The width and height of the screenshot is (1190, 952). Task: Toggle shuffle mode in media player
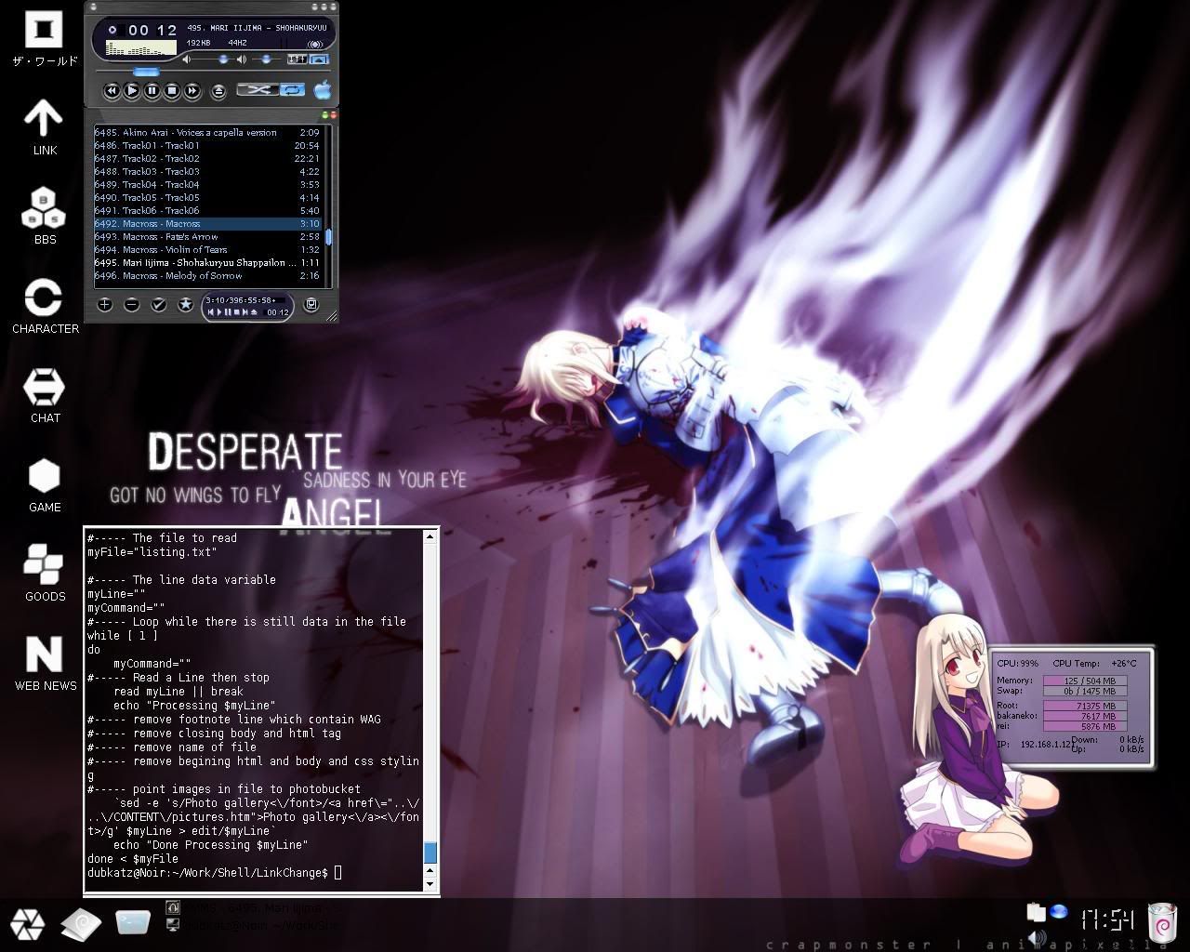tap(258, 90)
